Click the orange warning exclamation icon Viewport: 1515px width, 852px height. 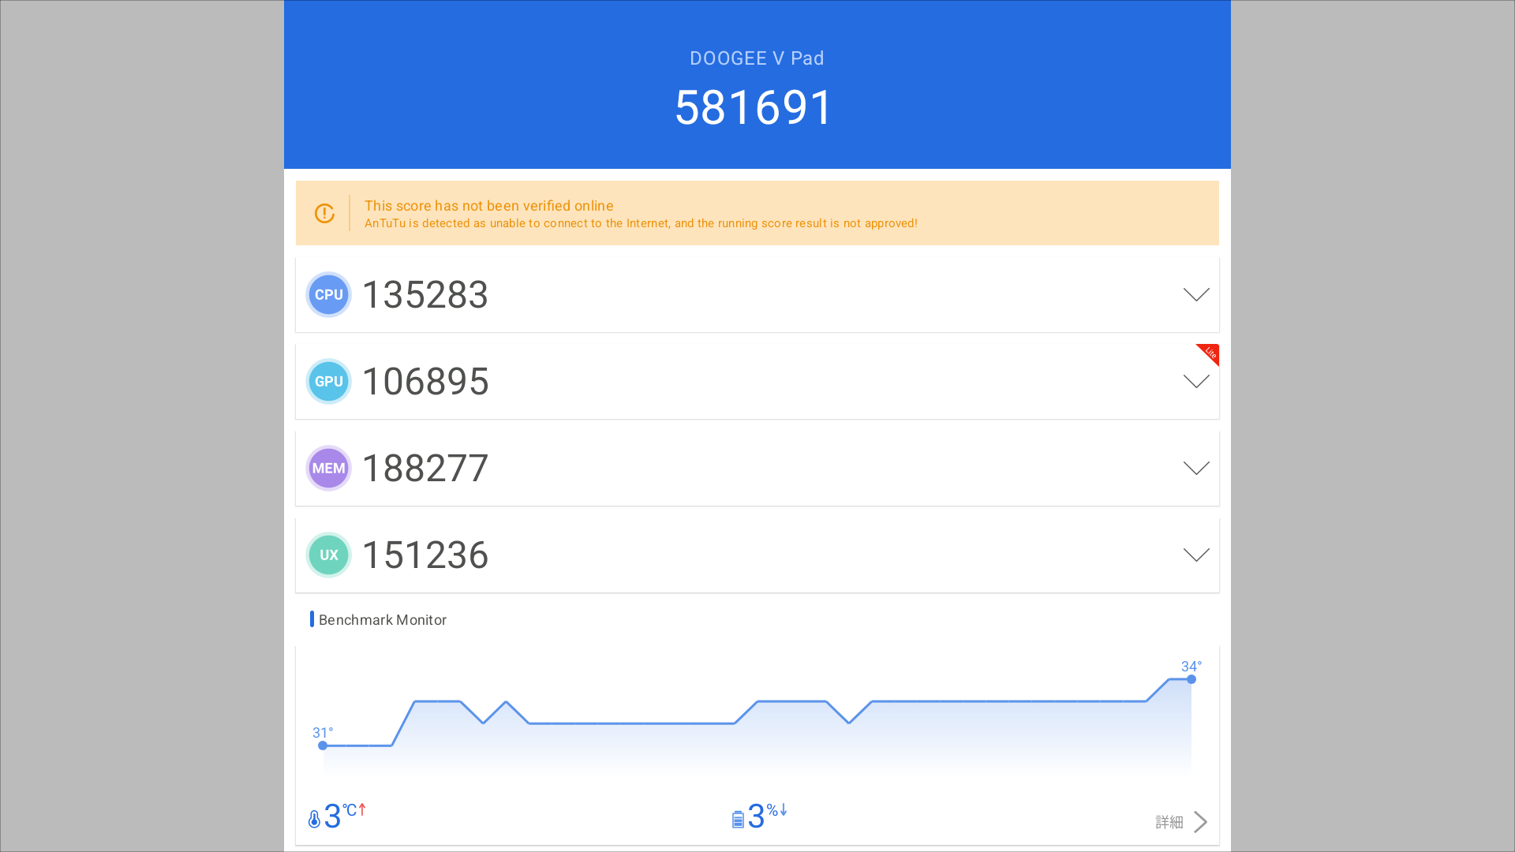click(324, 213)
